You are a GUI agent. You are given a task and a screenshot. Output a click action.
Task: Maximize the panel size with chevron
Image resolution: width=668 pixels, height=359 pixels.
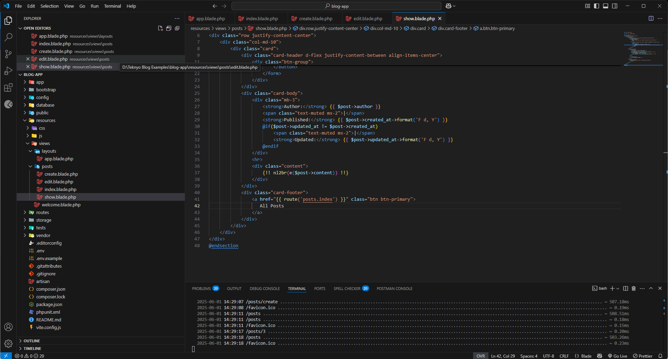tap(651, 288)
